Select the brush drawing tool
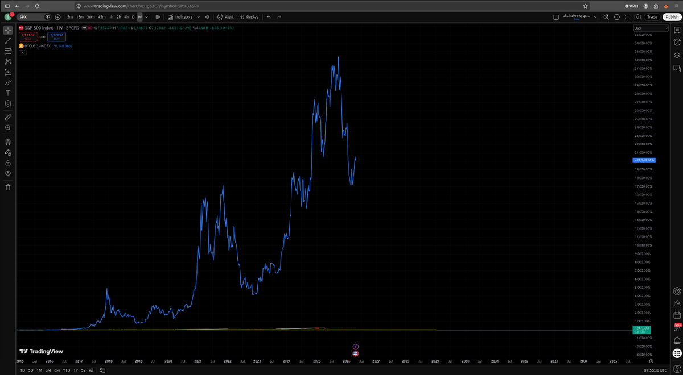Screen dimensions: 683x375 8,82
